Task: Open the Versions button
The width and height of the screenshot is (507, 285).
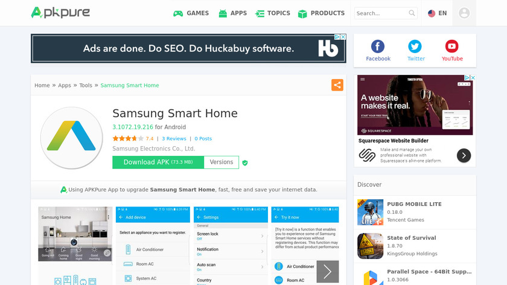Action: coord(222,162)
